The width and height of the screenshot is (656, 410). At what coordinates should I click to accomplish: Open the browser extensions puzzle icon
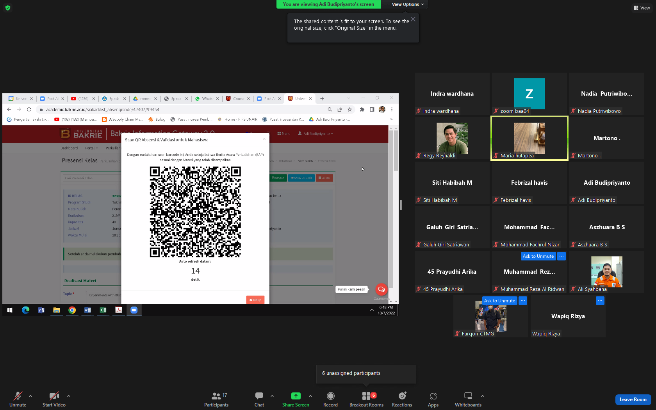(362, 110)
